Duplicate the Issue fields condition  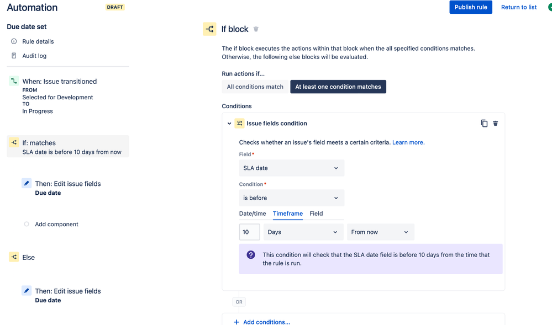tap(484, 124)
